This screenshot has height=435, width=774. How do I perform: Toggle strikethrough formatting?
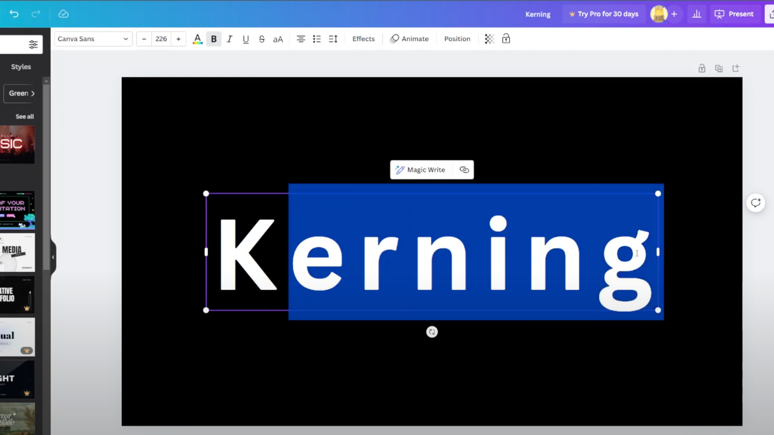(262, 39)
